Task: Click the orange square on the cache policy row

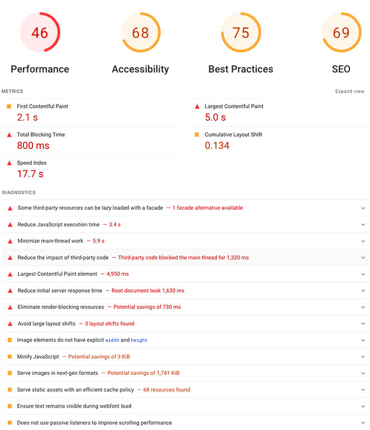Action: click(9, 390)
